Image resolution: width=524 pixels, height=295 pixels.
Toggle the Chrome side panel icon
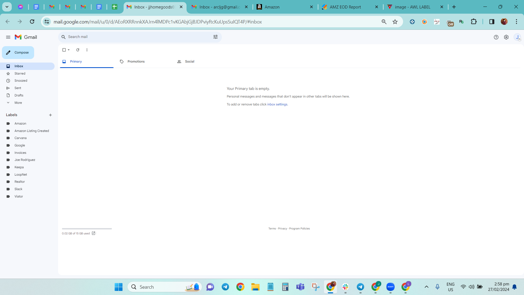[492, 22]
